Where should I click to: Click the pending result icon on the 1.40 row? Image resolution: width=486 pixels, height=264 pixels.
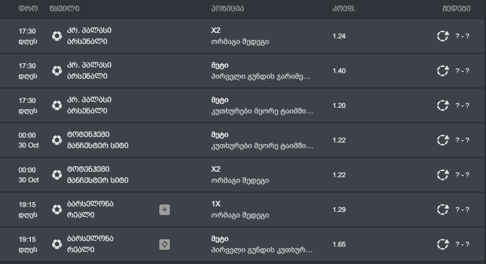(443, 71)
